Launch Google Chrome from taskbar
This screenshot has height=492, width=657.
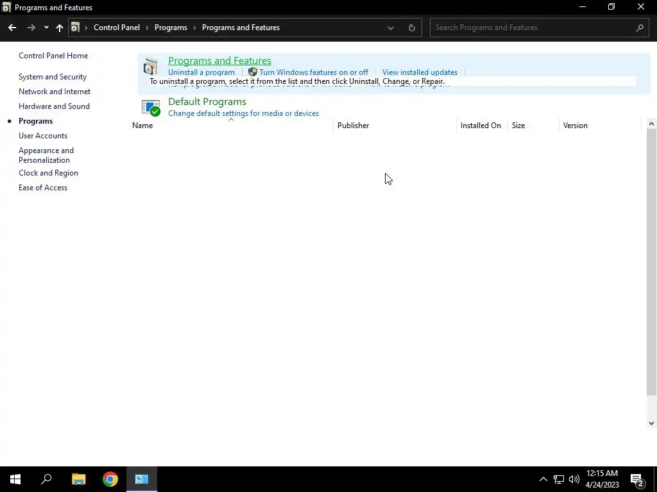tap(110, 479)
